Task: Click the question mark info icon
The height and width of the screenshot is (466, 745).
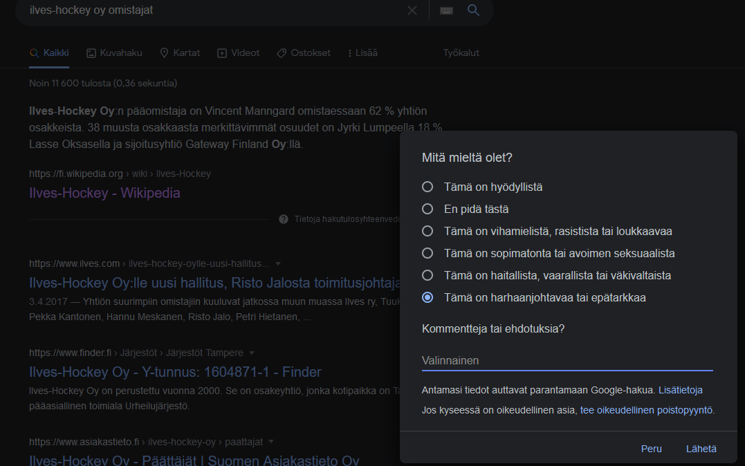Action: click(x=284, y=219)
